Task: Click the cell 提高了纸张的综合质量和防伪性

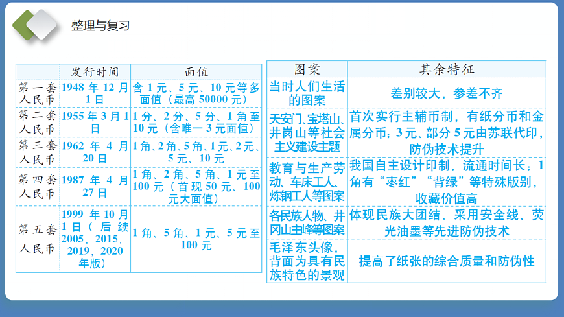Action: (x=447, y=261)
